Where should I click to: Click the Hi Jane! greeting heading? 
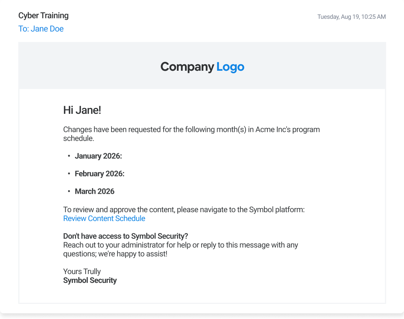pyautogui.click(x=82, y=110)
